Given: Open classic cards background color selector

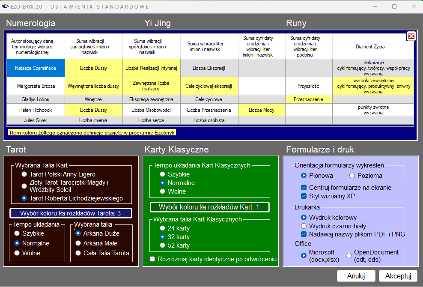Looking at the screenshot, I should (x=209, y=207).
